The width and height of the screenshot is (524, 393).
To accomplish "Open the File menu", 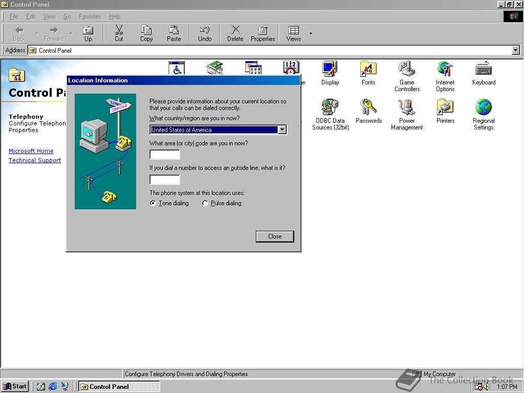I will click(x=14, y=16).
